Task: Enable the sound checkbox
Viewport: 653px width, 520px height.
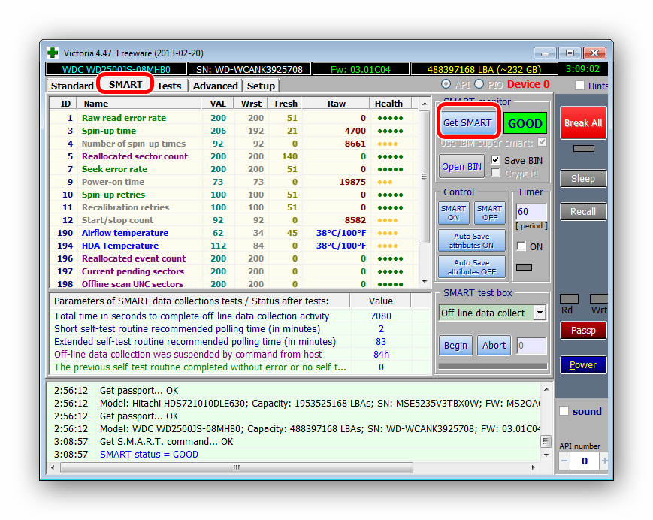Action: point(564,411)
